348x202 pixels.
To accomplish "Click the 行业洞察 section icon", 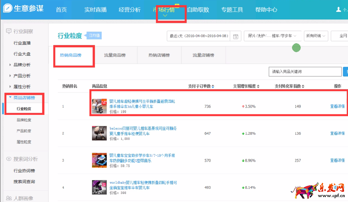I will click(9, 31).
